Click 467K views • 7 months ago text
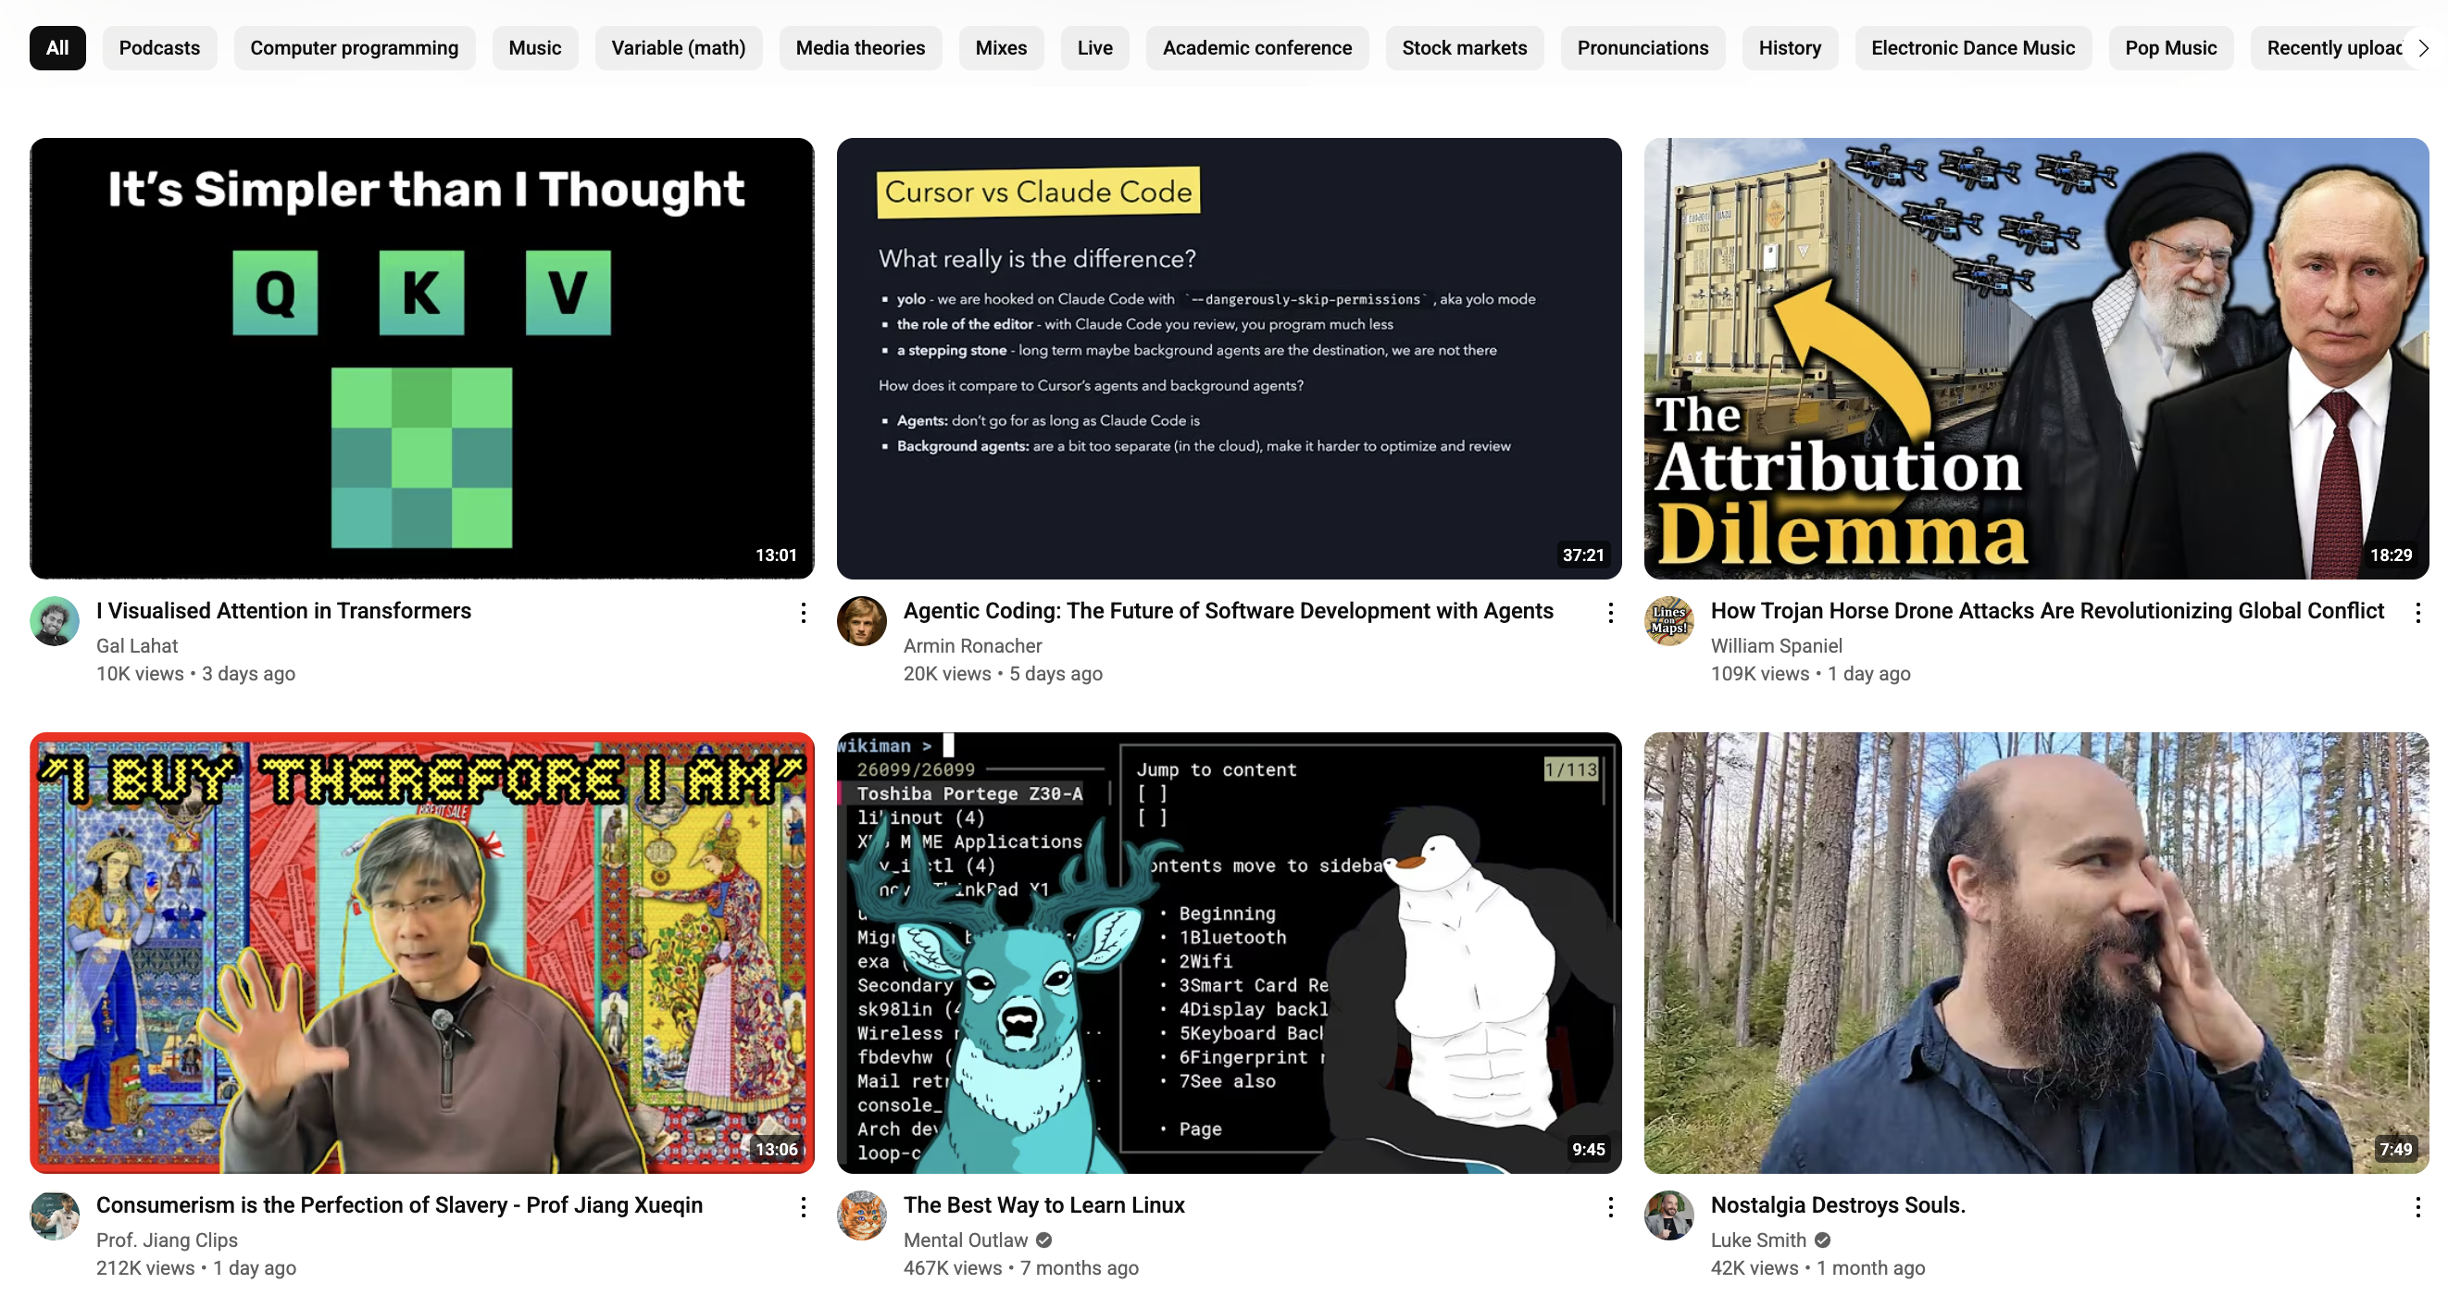The width and height of the screenshot is (2448, 1309). pyautogui.click(x=1020, y=1268)
